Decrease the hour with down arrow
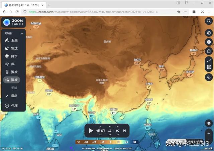Screen dimensions: 214x151 pyautogui.click(x=110, y=135)
